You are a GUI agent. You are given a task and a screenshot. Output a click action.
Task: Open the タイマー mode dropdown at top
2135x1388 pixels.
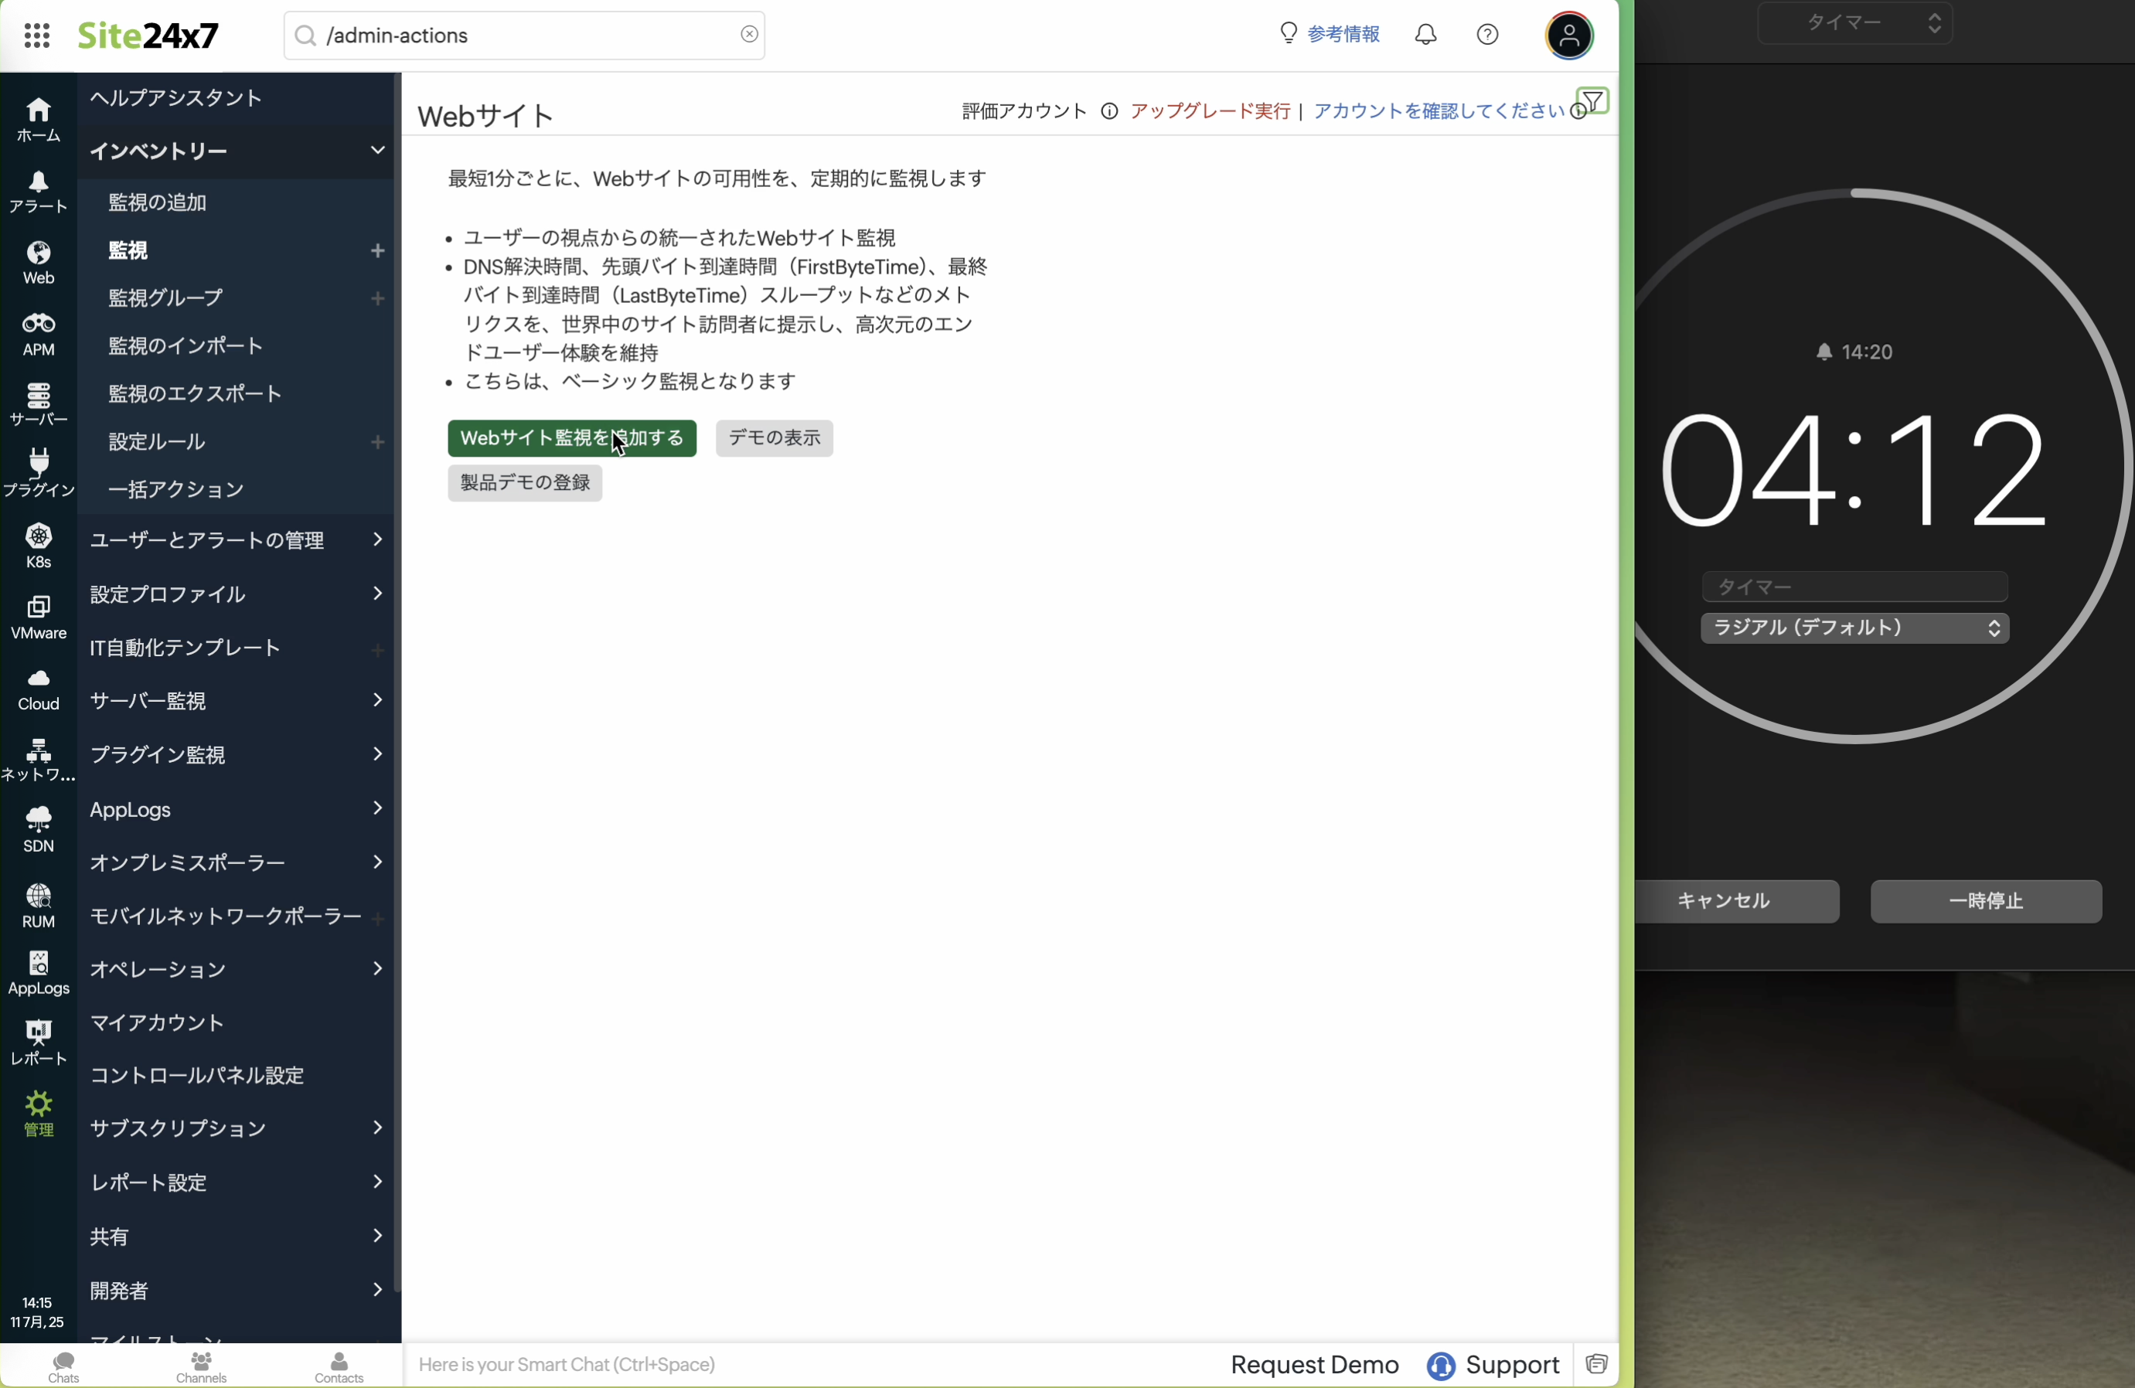pyautogui.click(x=1854, y=22)
